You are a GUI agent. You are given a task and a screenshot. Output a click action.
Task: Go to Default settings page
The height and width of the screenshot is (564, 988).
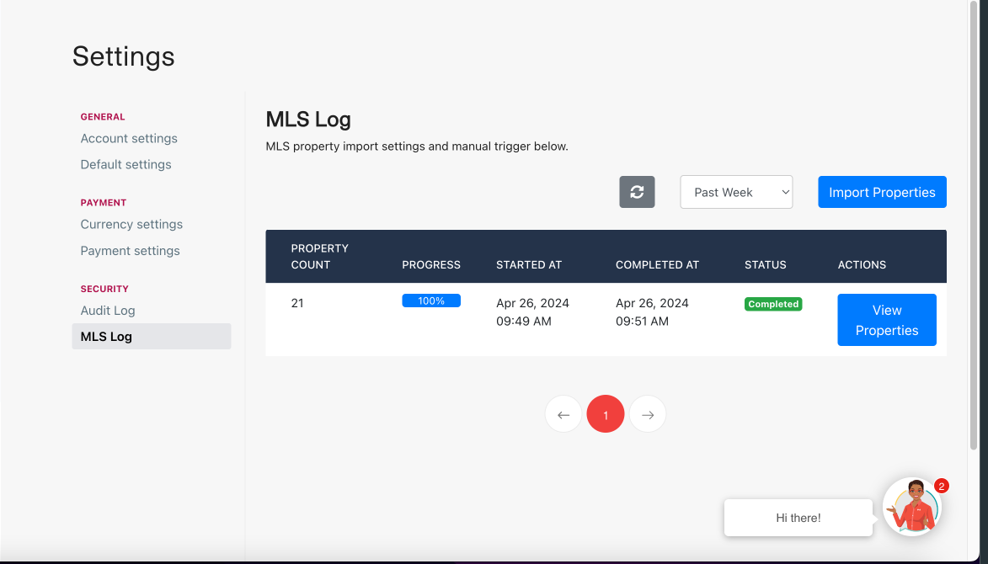(126, 164)
